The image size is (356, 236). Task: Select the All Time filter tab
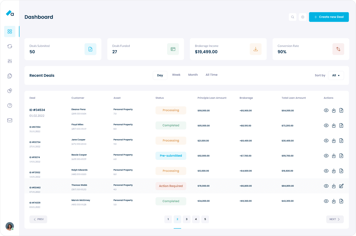click(x=211, y=75)
